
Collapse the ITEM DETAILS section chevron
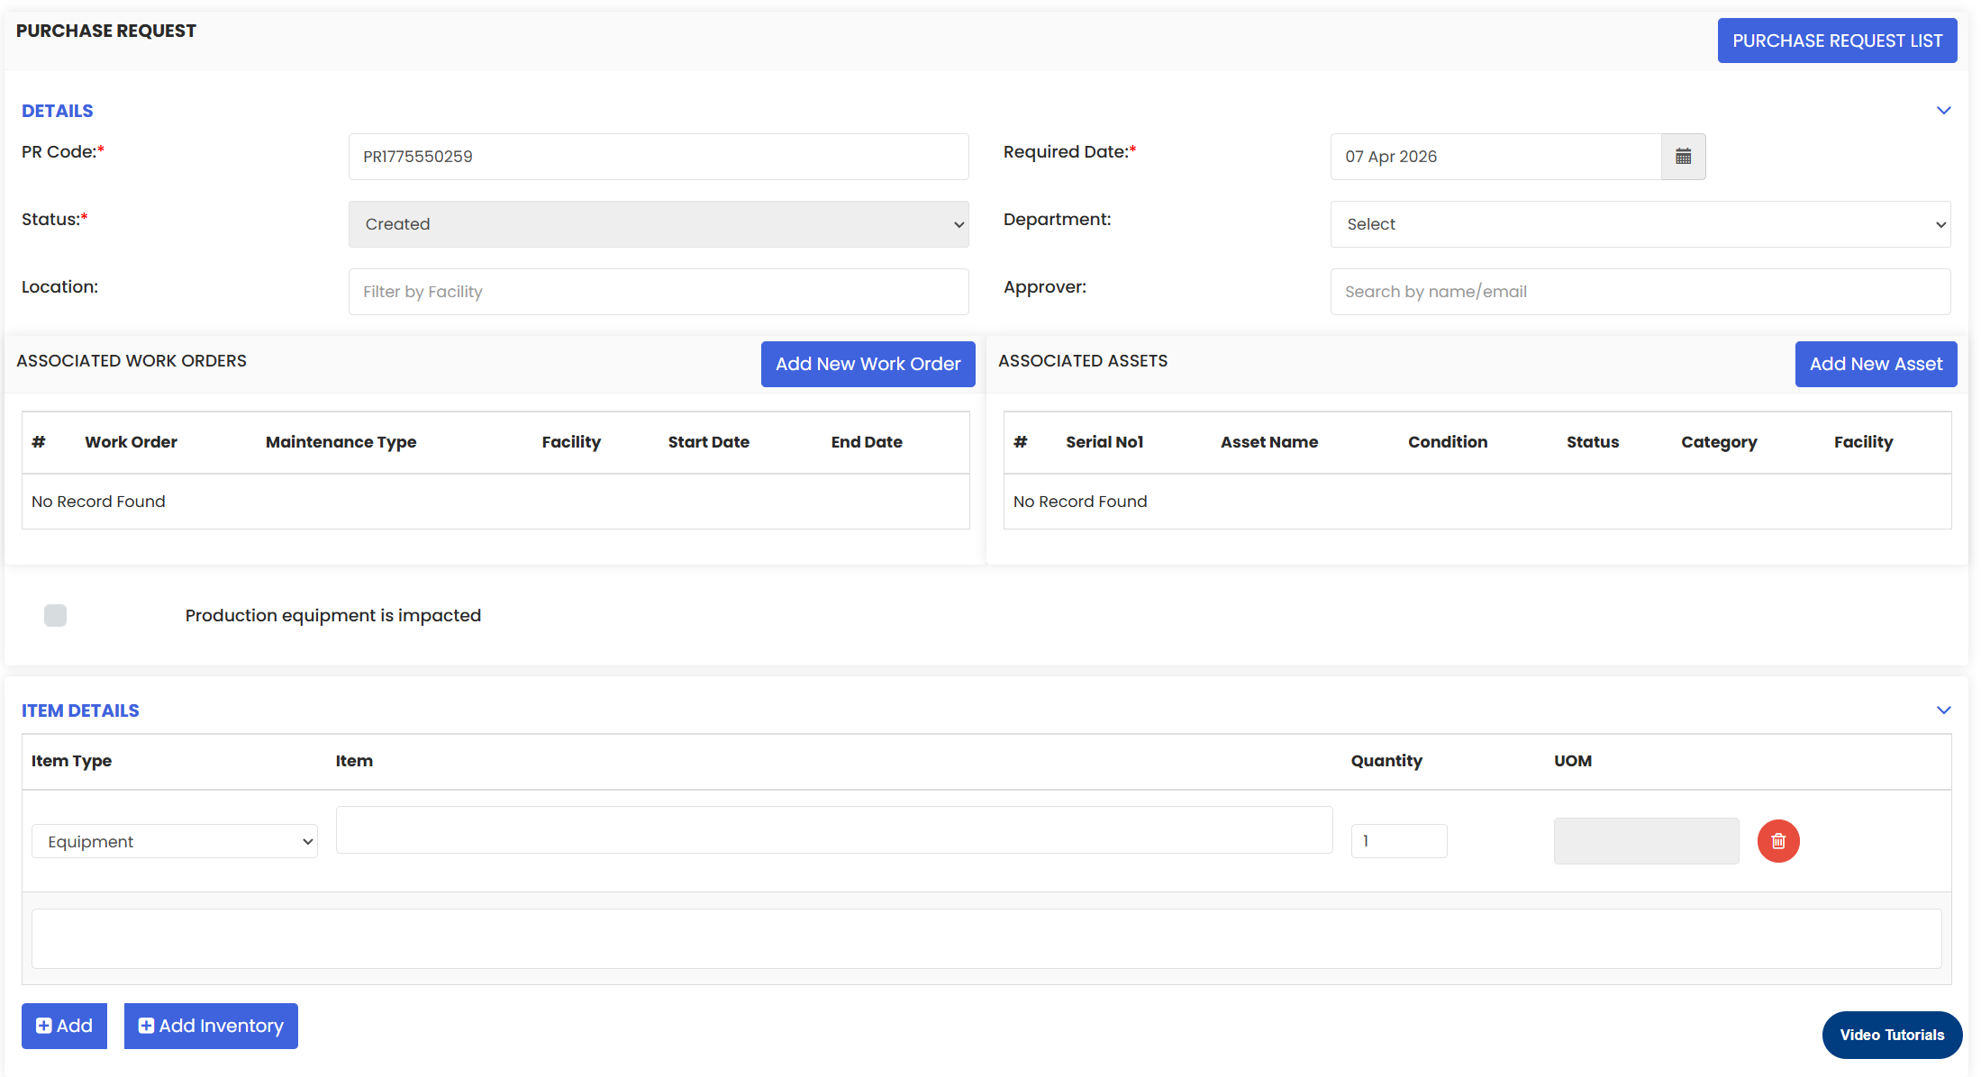(1943, 710)
